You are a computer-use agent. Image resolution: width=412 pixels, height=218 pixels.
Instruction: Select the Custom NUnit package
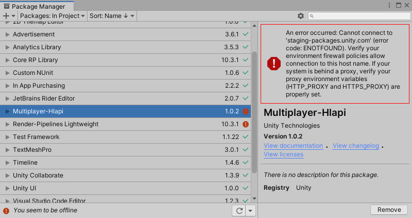(x=125, y=73)
